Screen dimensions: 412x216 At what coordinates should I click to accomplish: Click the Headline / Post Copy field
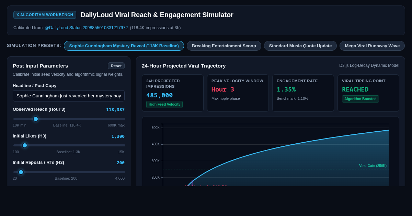[69, 96]
